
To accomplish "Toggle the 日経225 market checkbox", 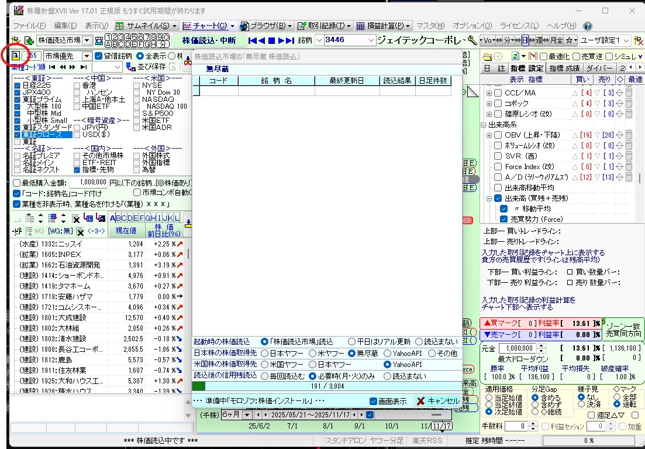I will pos(18,85).
